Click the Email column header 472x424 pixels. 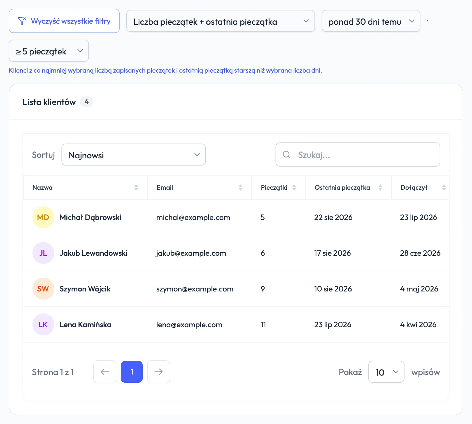[x=200, y=188]
